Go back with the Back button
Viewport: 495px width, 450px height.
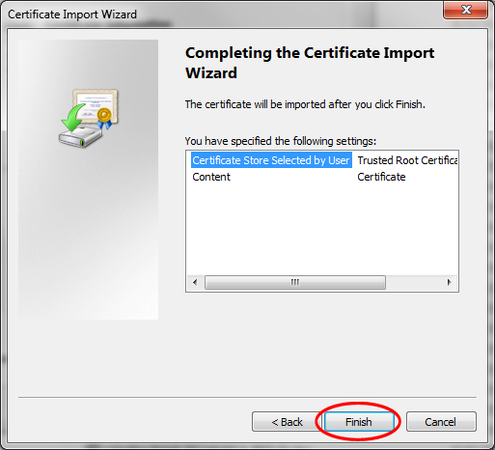click(287, 422)
